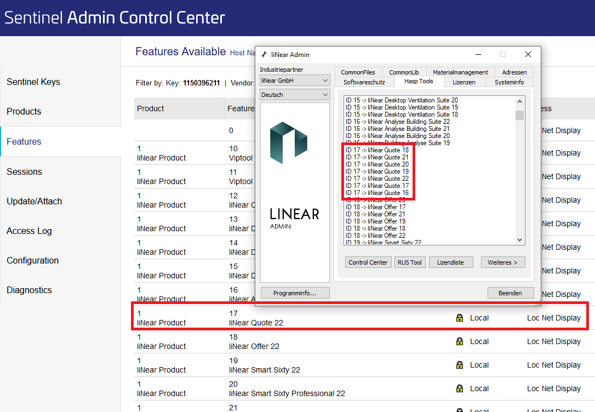
Task: Click Local location in liNear Offer 22 row
Action: tap(479, 341)
